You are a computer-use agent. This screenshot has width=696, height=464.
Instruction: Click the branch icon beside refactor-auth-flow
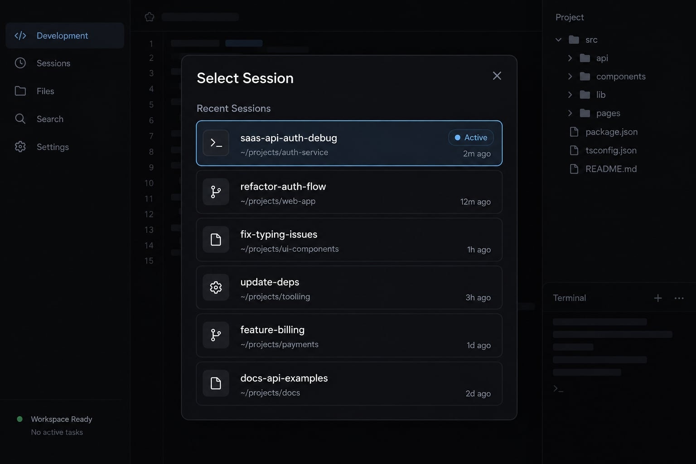point(216,192)
